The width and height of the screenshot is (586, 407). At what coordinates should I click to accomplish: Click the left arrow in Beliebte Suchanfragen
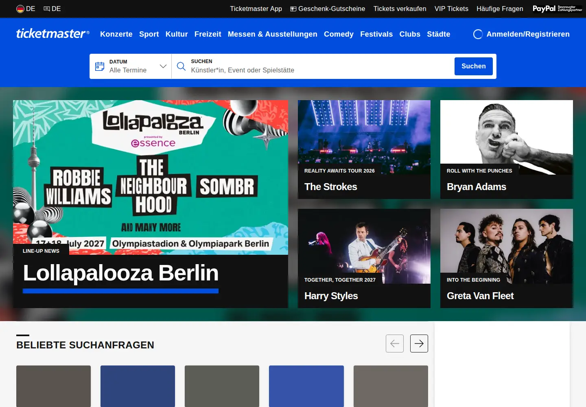395,344
